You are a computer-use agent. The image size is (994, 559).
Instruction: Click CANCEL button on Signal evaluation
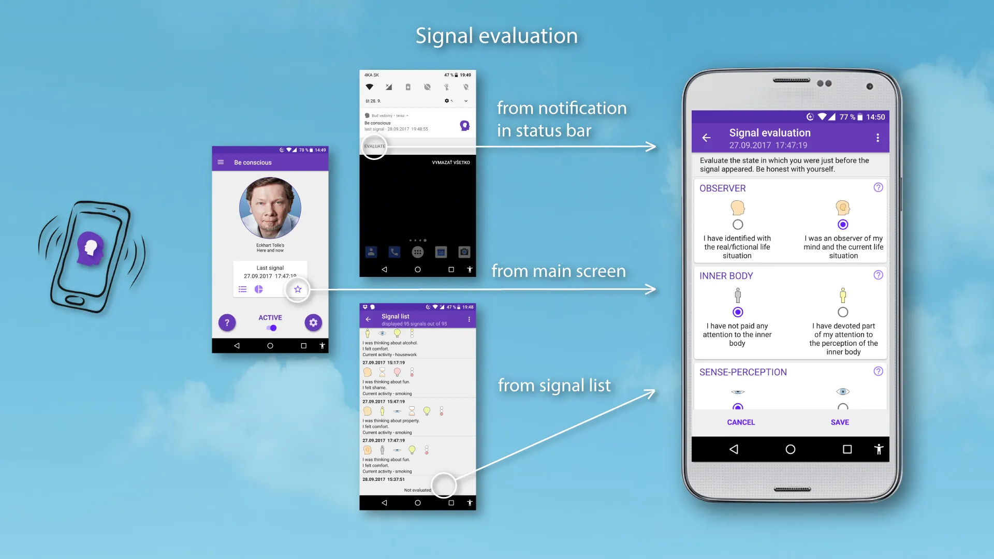click(741, 422)
